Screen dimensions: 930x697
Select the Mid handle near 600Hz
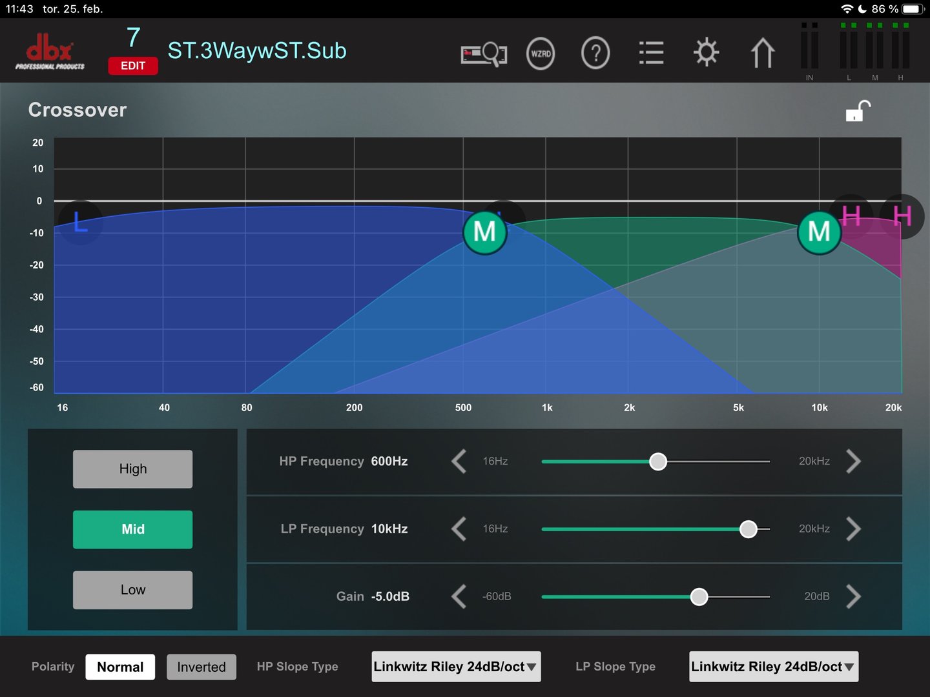pyautogui.click(x=485, y=232)
